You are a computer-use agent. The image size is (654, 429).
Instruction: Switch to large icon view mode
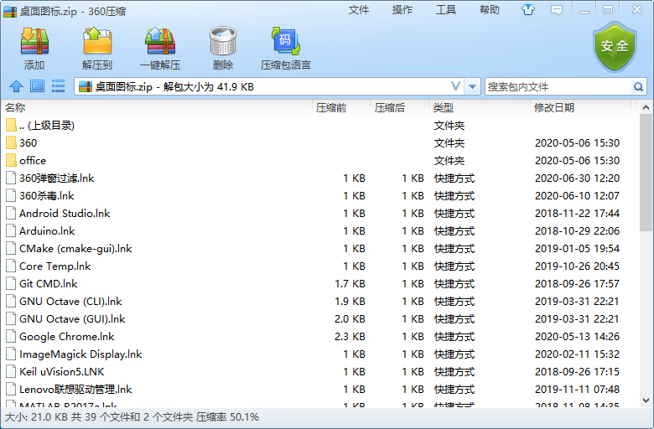click(x=37, y=86)
